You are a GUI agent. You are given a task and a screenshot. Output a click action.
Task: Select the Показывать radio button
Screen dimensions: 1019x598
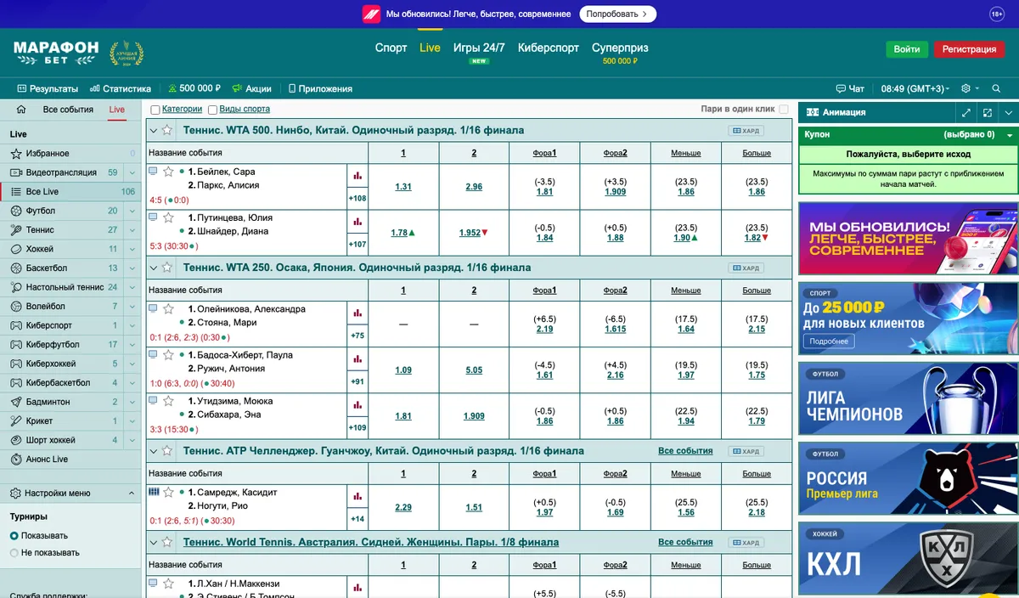click(x=14, y=536)
